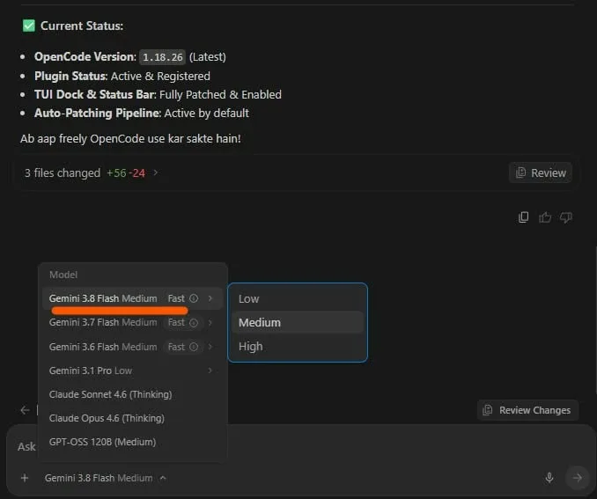The width and height of the screenshot is (597, 499).
Task: Select Gemini 3.1 Pro Low model
Action: point(132,371)
